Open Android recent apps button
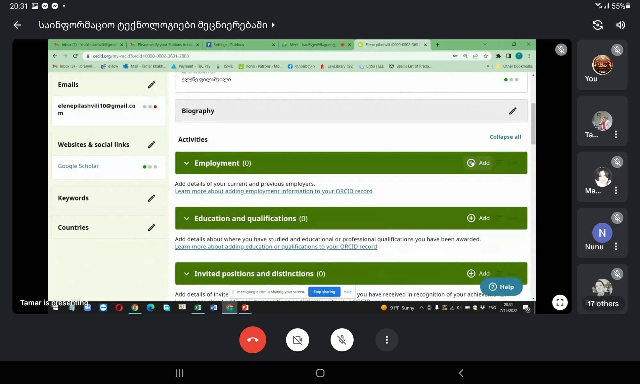Image resolution: width=640 pixels, height=384 pixels. click(x=179, y=373)
